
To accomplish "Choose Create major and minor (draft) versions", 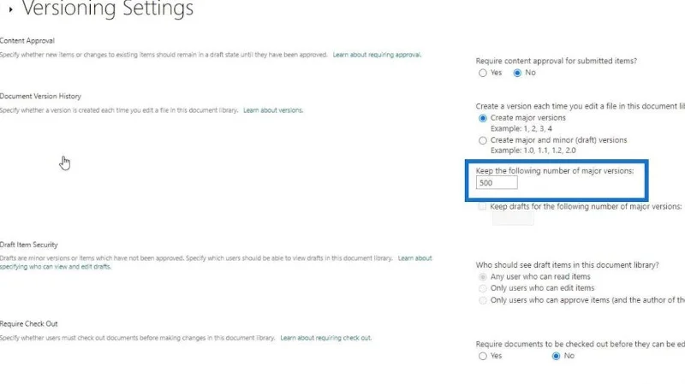I will (x=483, y=140).
